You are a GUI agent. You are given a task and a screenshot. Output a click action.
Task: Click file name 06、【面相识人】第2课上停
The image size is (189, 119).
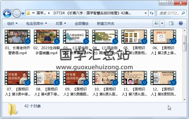click(163, 50)
